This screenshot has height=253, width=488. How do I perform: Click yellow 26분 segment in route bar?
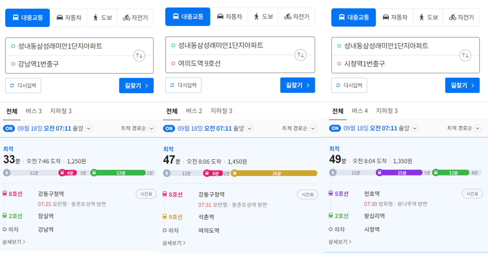tap(274, 173)
